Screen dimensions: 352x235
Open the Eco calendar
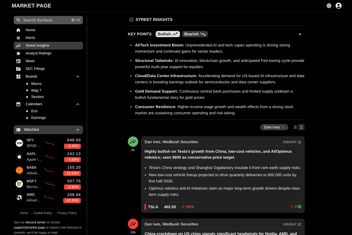pos(34,111)
